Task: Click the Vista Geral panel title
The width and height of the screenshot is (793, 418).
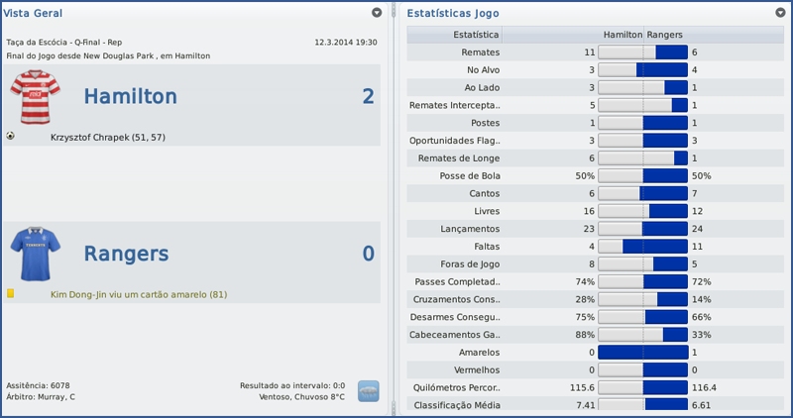Action: click(29, 13)
